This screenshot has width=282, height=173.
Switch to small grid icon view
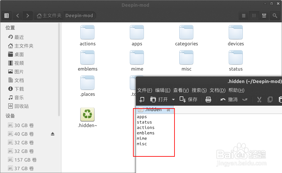254,16
